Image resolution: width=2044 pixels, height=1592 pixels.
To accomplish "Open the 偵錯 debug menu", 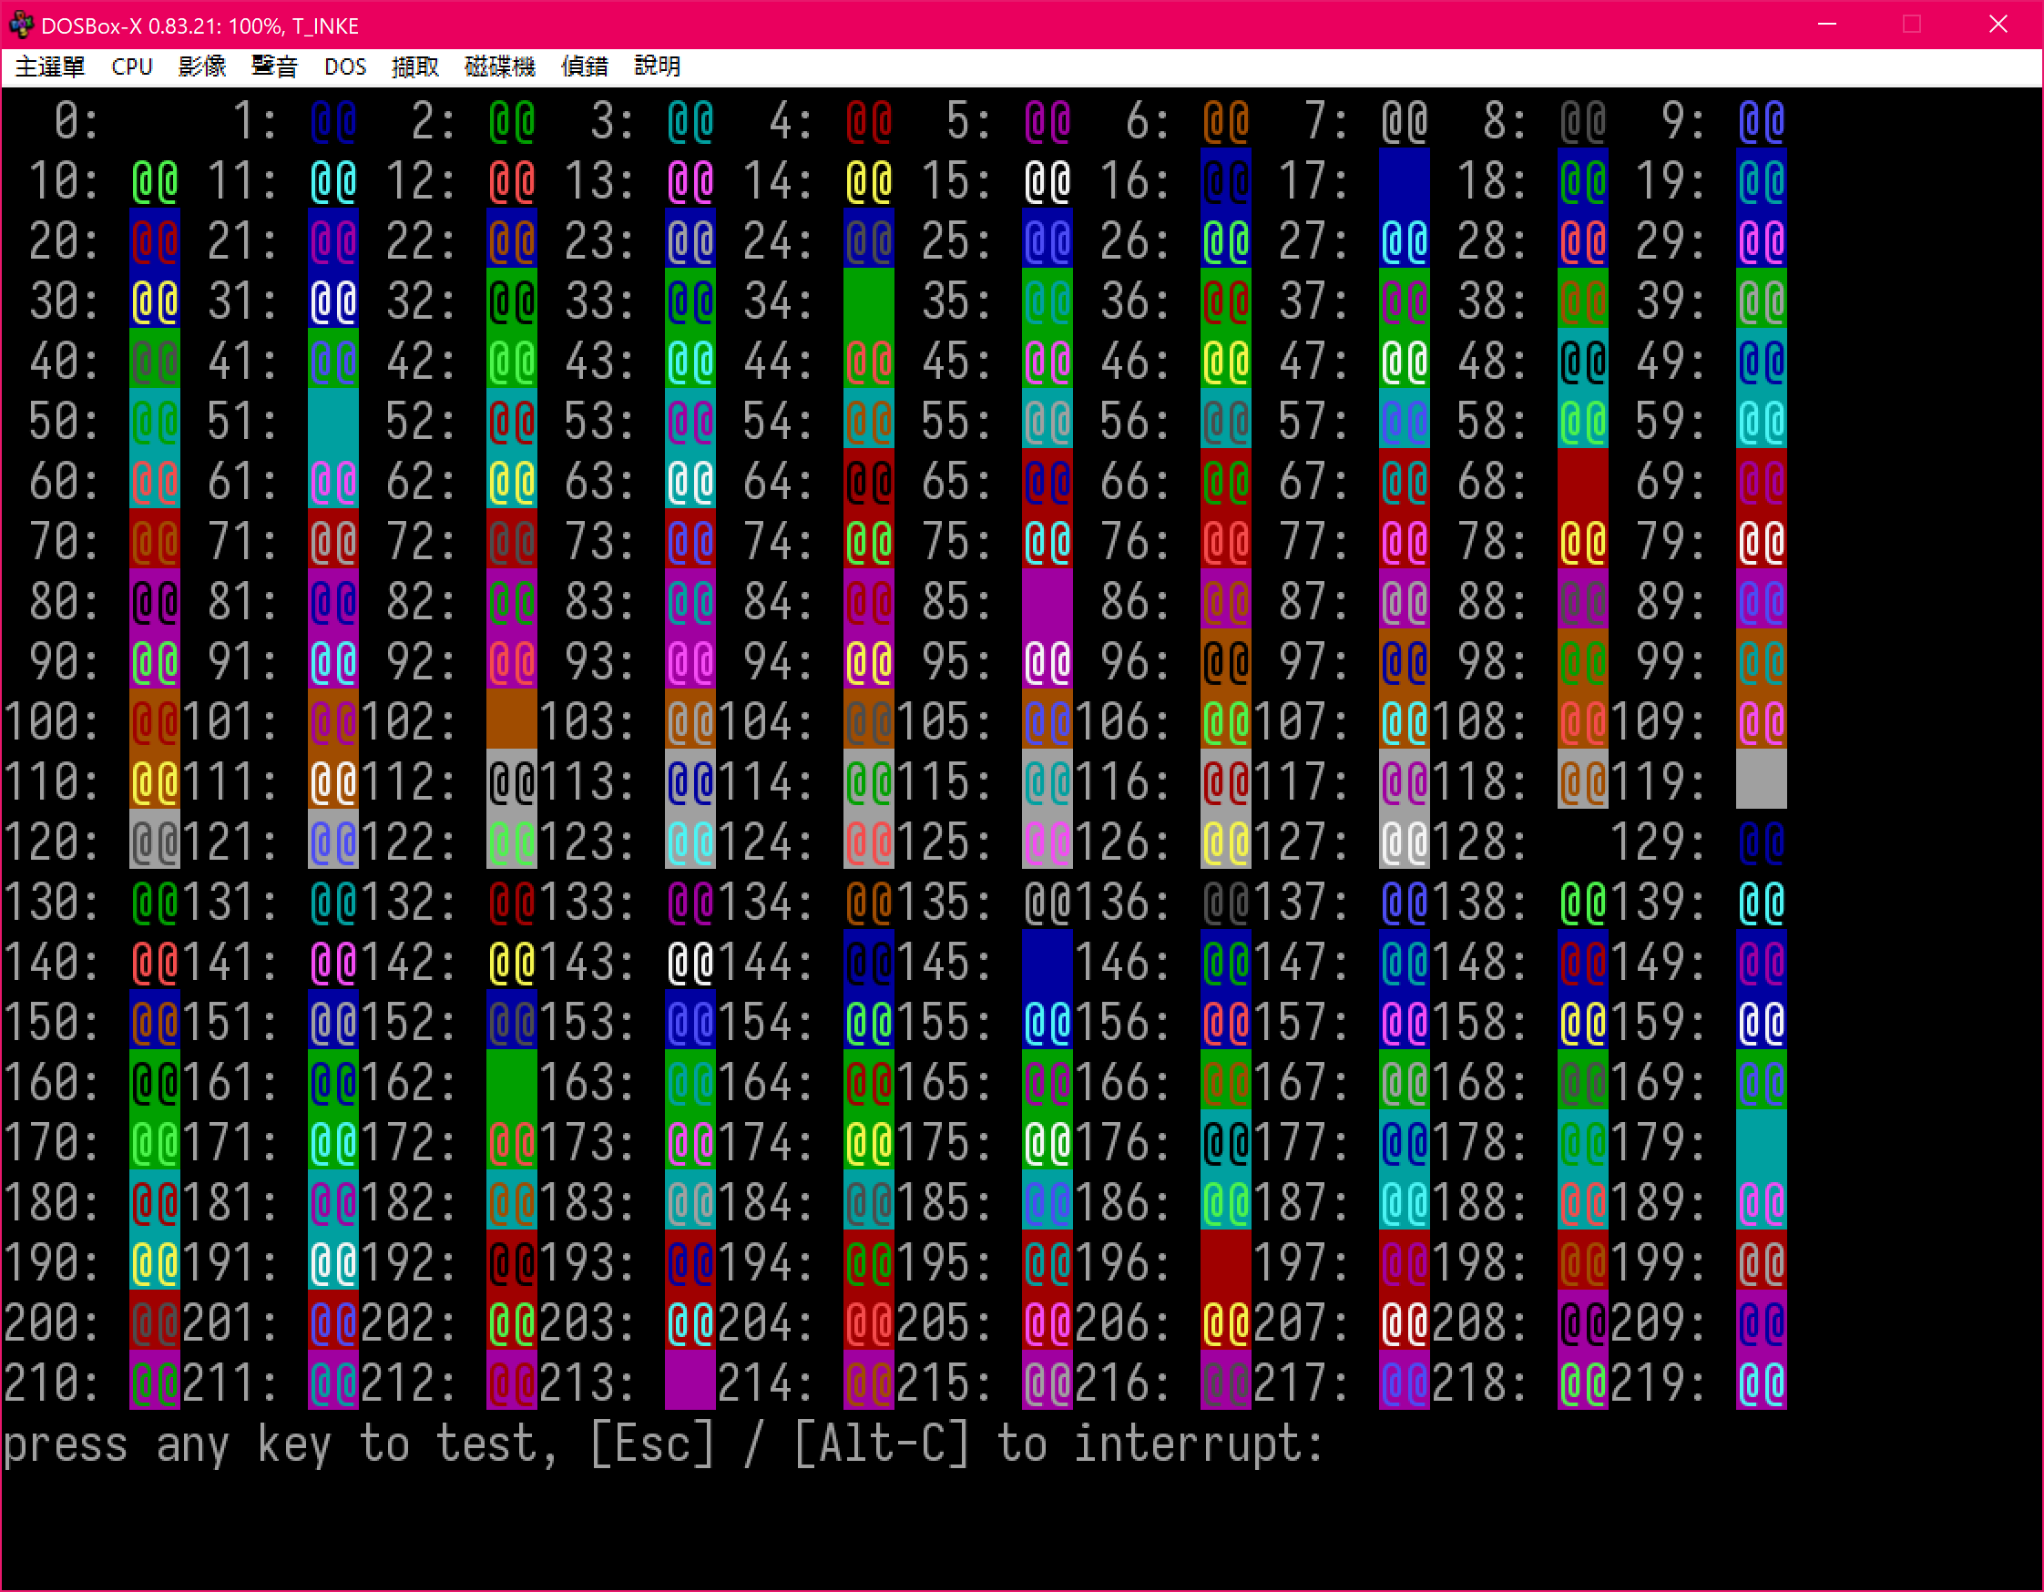I will (x=584, y=66).
